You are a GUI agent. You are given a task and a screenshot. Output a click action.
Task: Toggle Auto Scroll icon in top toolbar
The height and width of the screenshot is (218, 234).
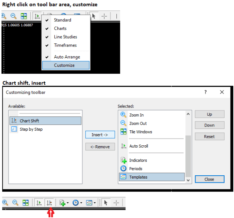(37, 16)
